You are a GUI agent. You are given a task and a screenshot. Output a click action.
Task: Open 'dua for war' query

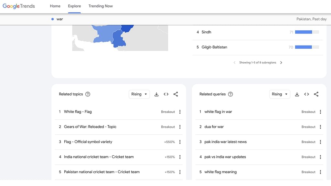(x=214, y=127)
